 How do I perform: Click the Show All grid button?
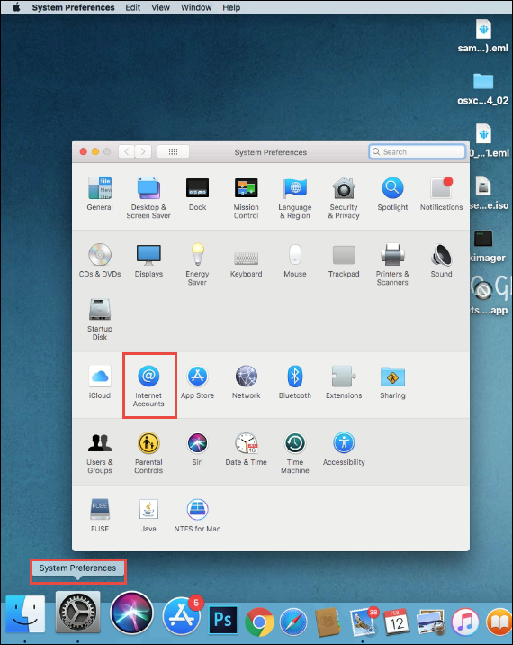point(173,151)
